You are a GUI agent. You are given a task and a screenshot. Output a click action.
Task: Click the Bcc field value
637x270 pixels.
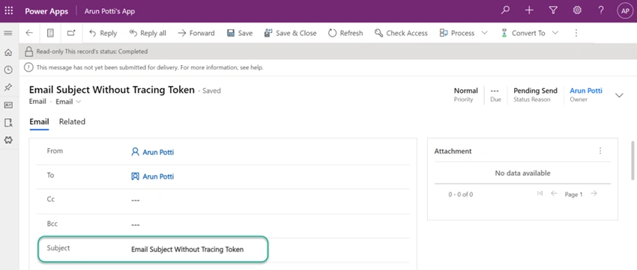136,224
